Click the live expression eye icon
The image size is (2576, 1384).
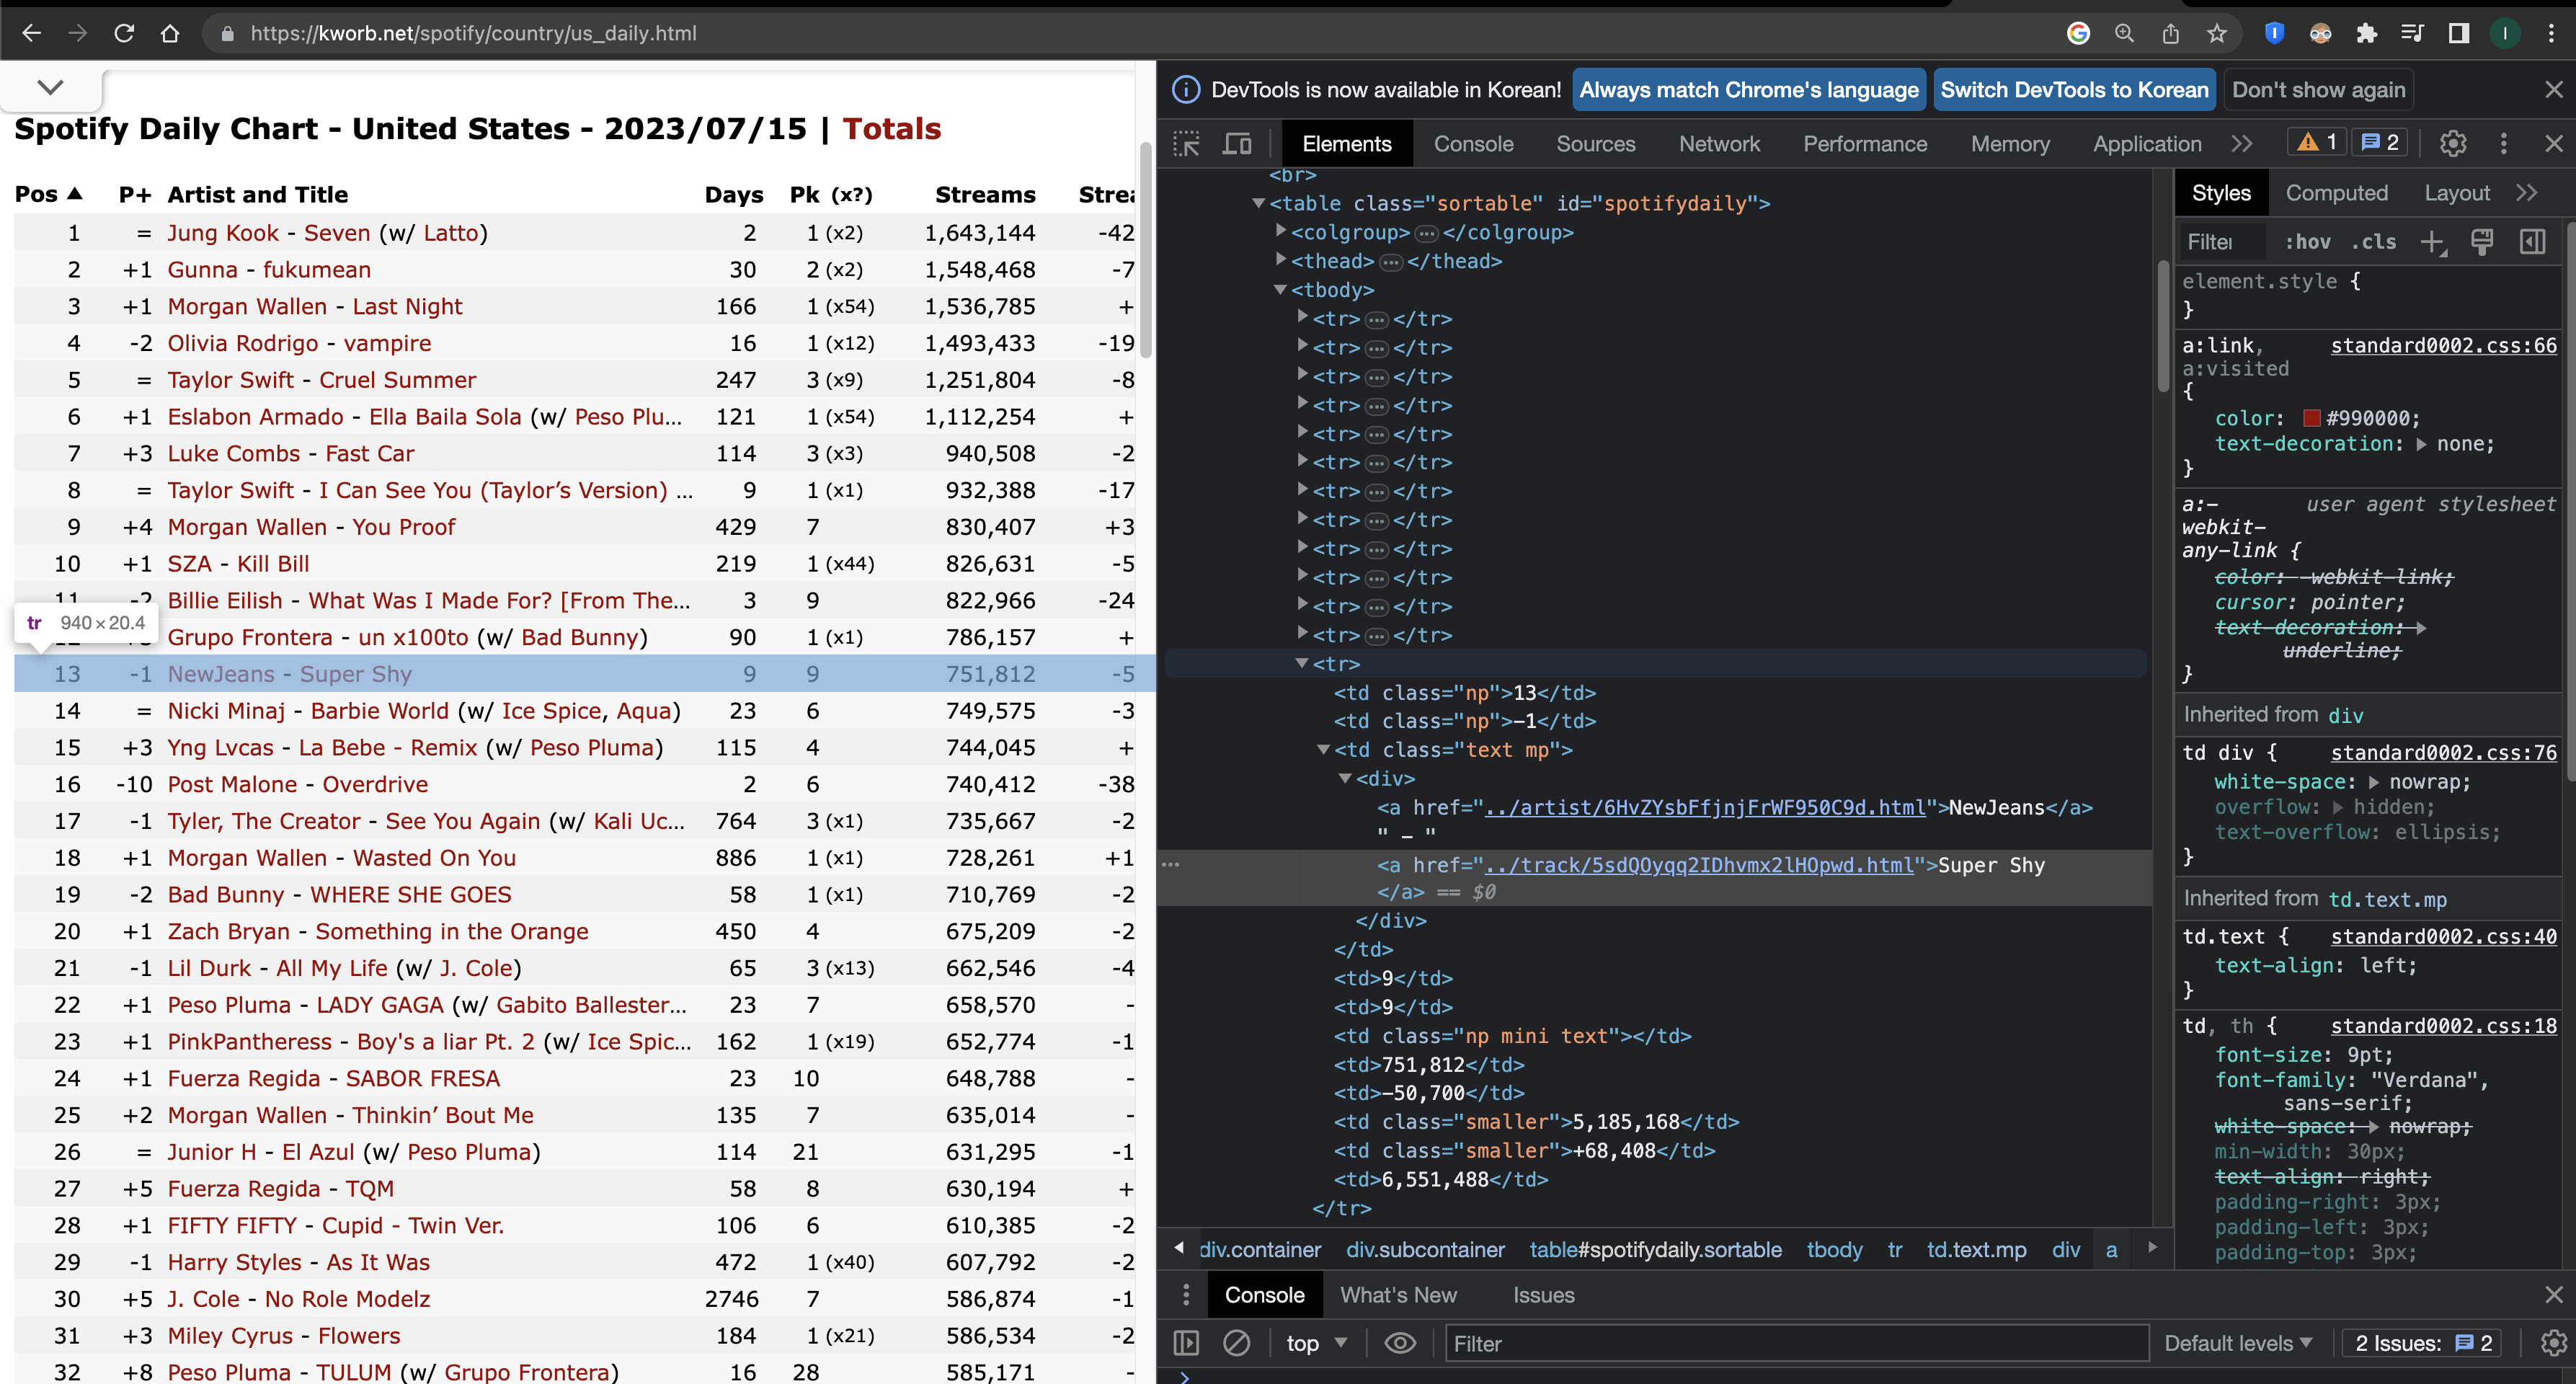click(1399, 1343)
